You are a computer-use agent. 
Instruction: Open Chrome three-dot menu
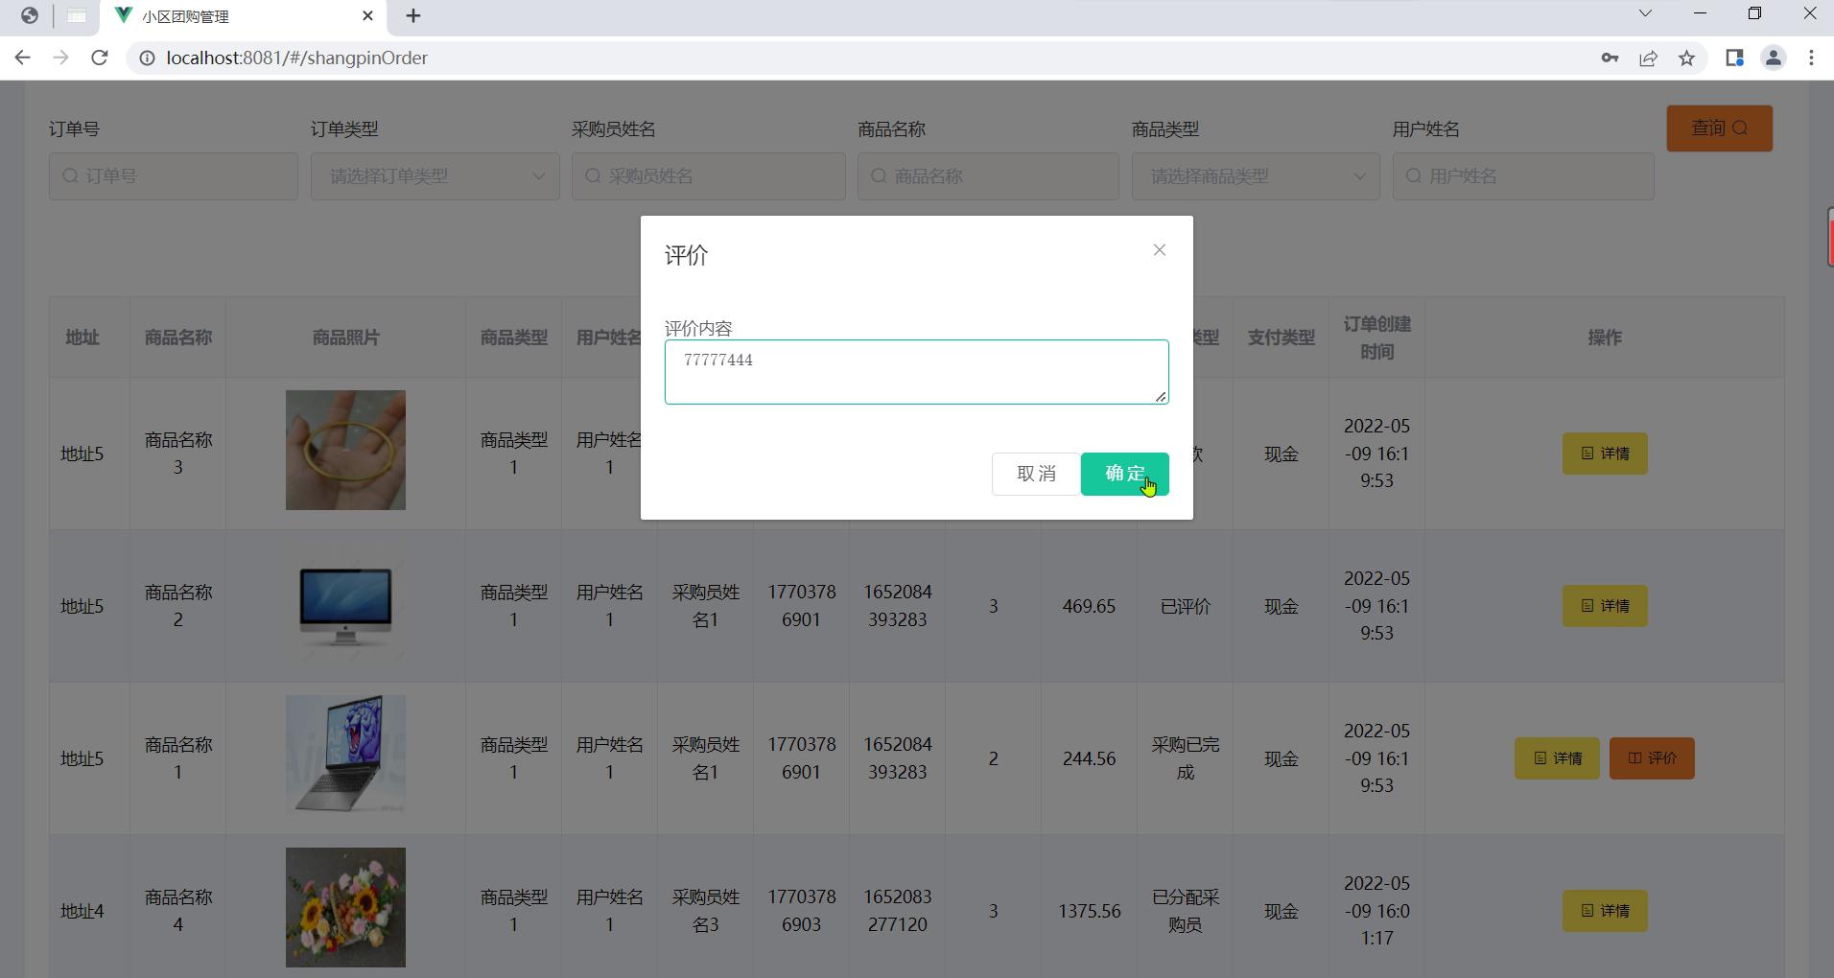1811,58
